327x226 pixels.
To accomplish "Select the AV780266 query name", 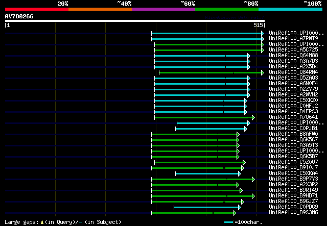I will pos(19,16).
